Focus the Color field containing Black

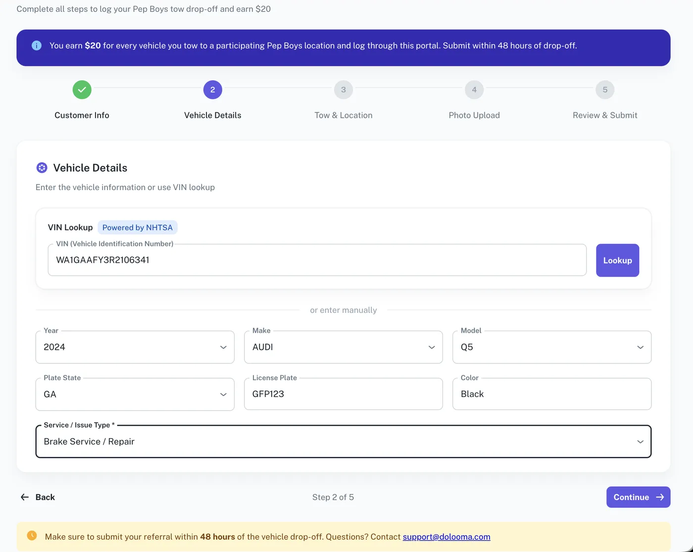click(x=552, y=394)
